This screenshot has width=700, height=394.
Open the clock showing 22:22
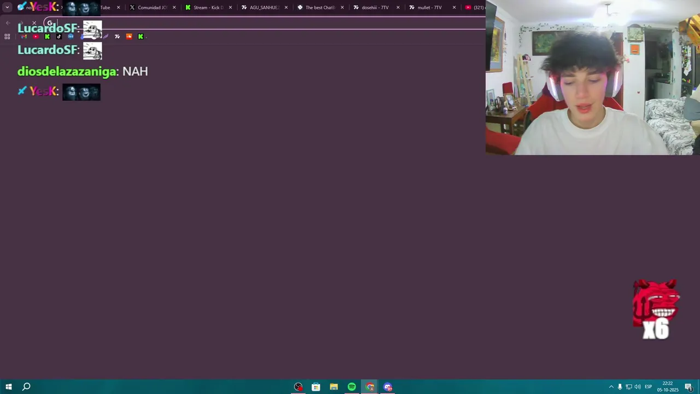[668, 387]
